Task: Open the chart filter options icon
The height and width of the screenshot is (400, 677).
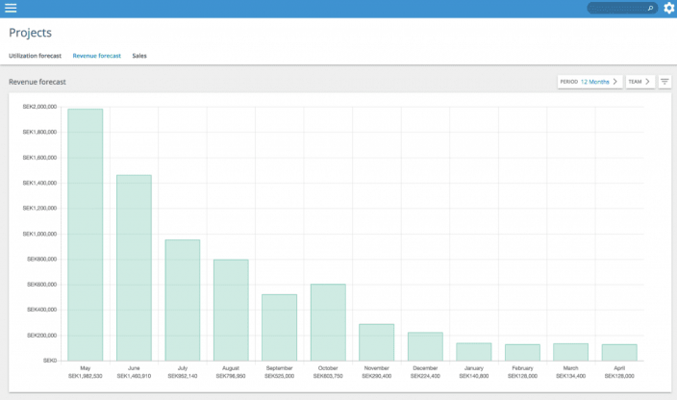Action: point(664,82)
